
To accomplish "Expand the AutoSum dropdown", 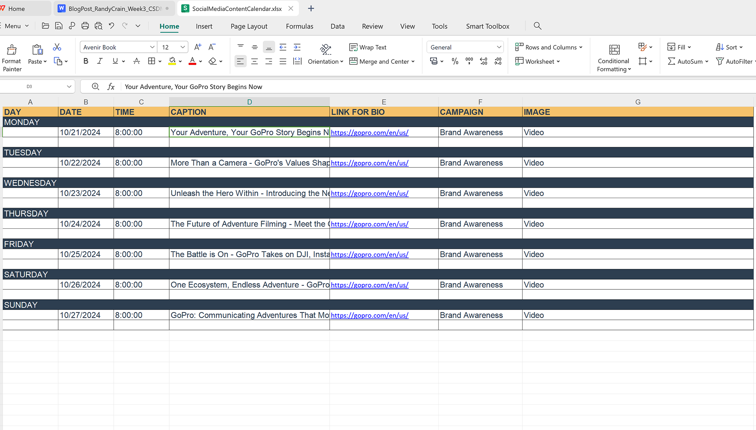I will (x=707, y=61).
